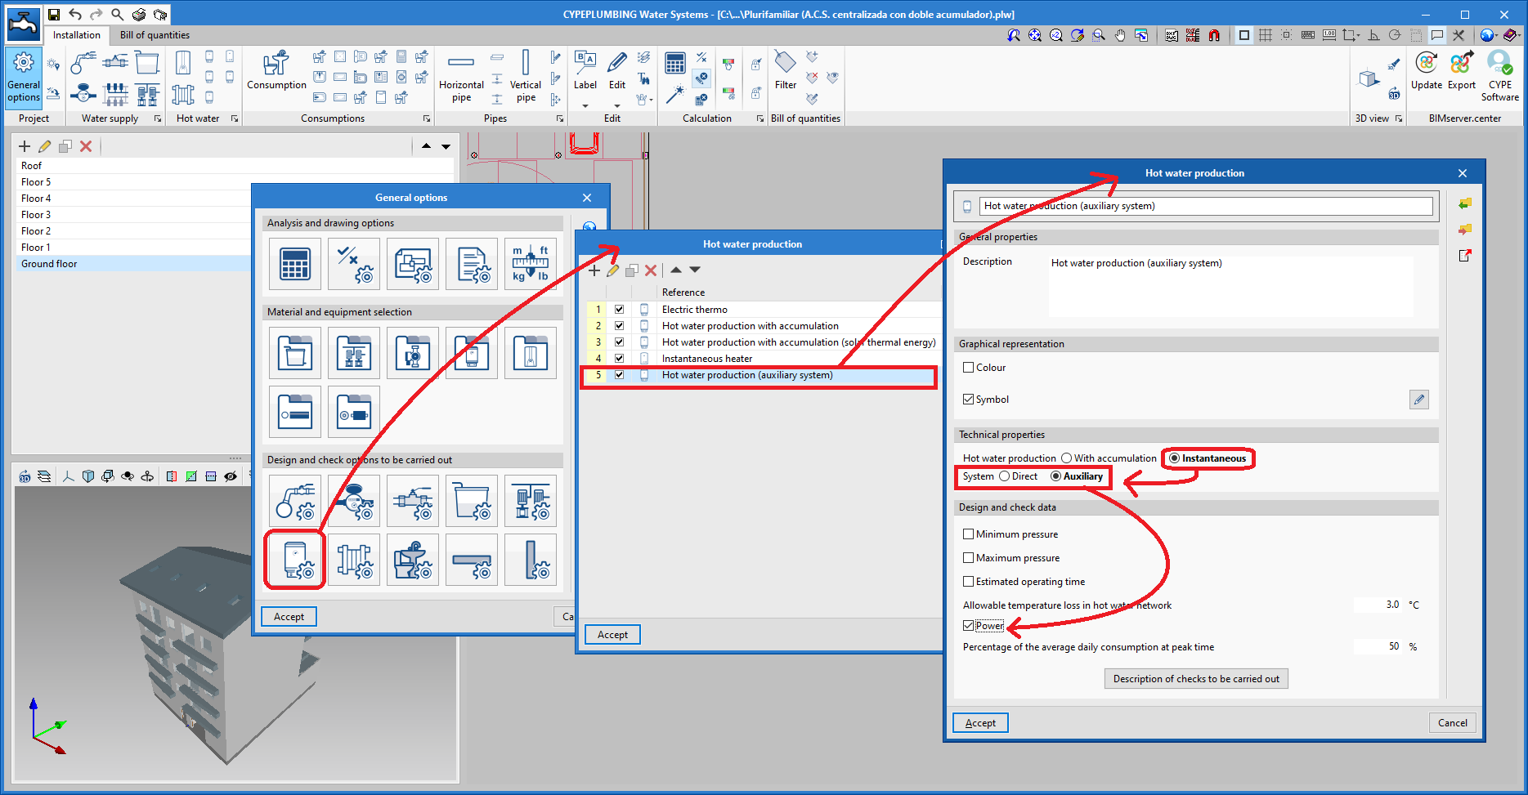The image size is (1528, 795).
Task: Open CYPE Software icon
Action: 1500,76
